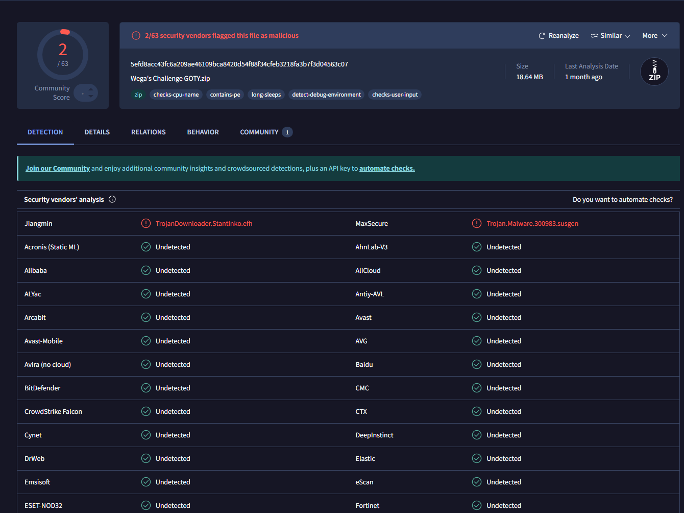Image resolution: width=684 pixels, height=513 pixels.
Task: Click the green check icon for Alibaba
Action: point(146,270)
